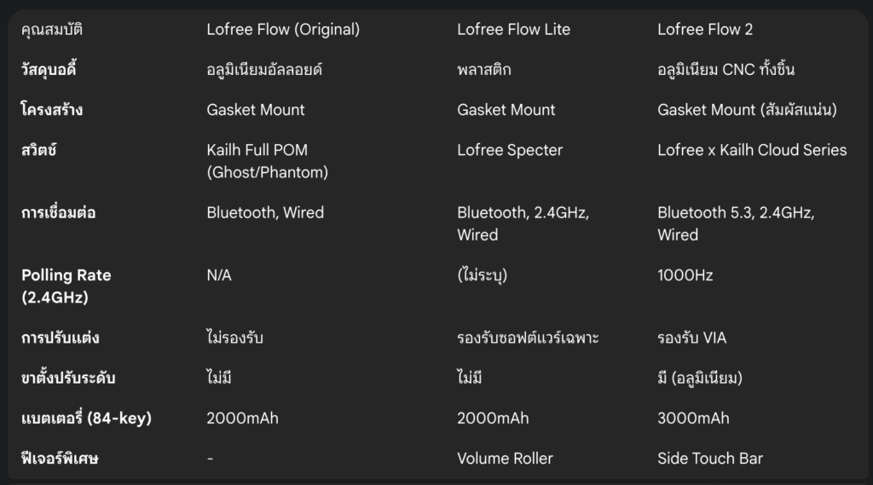Click the Side Touch Bar cell
The width and height of the screenshot is (873, 485).
(709, 459)
